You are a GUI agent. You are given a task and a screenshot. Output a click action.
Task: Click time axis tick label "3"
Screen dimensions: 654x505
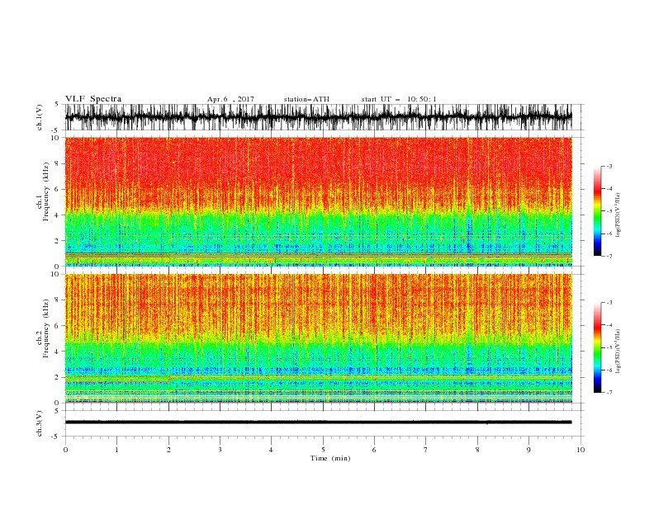[x=220, y=450]
